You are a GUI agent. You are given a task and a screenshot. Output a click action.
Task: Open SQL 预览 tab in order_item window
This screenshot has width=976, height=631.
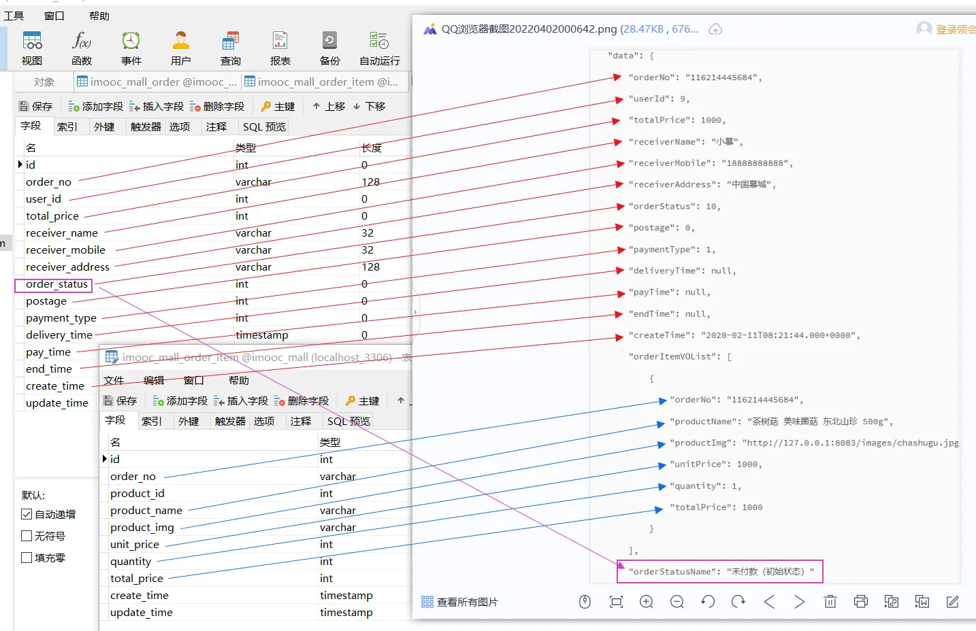tap(348, 421)
